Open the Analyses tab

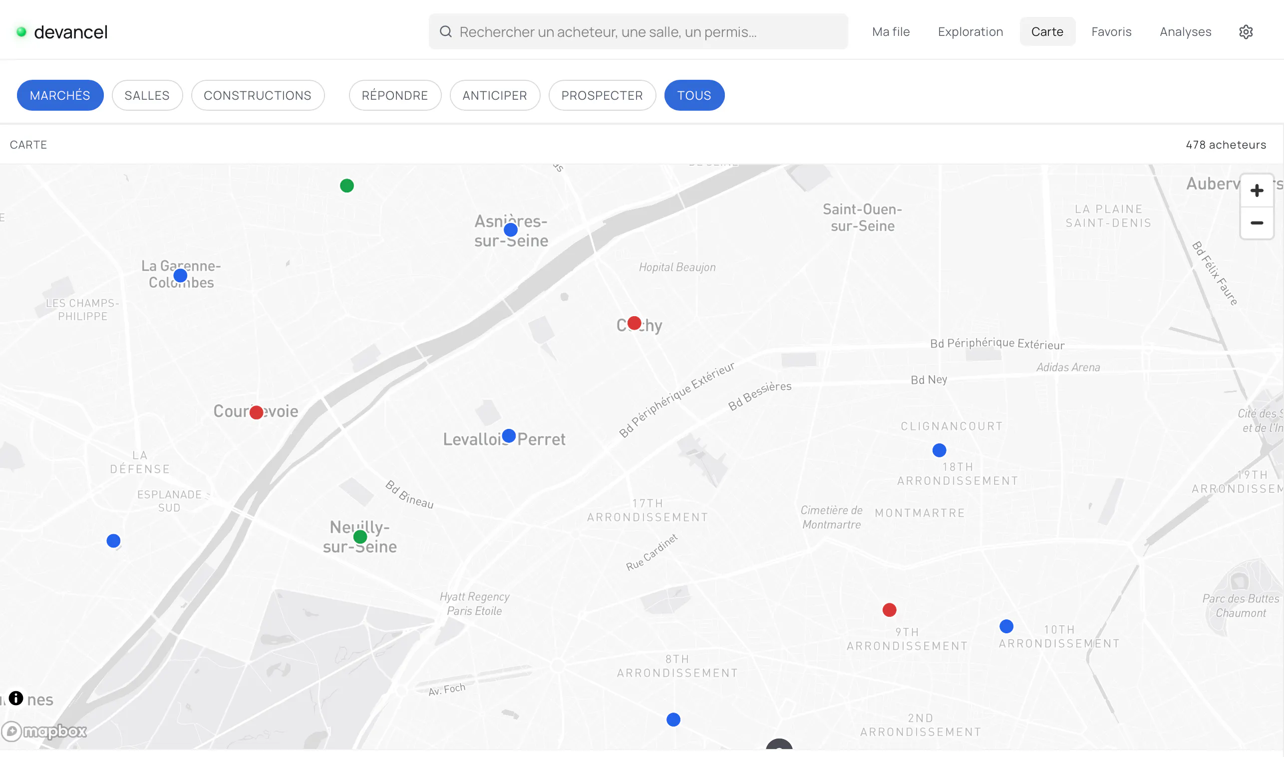pyautogui.click(x=1185, y=31)
